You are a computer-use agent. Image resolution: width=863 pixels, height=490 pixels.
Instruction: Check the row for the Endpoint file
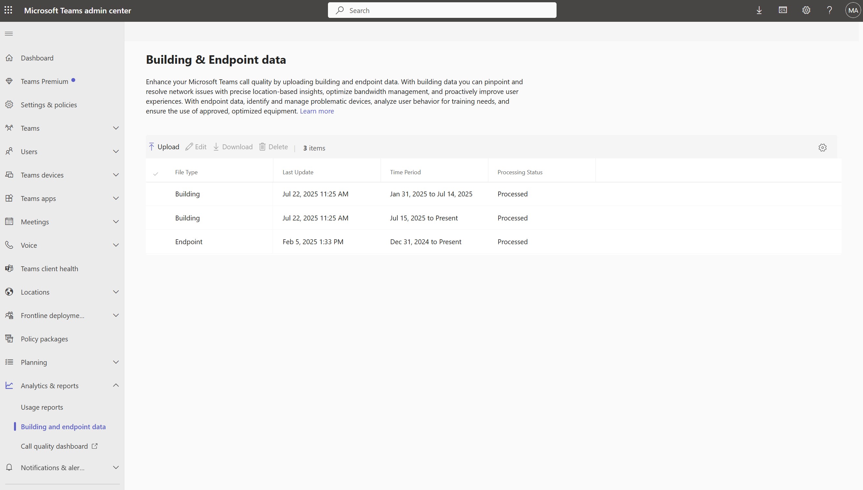pos(156,241)
